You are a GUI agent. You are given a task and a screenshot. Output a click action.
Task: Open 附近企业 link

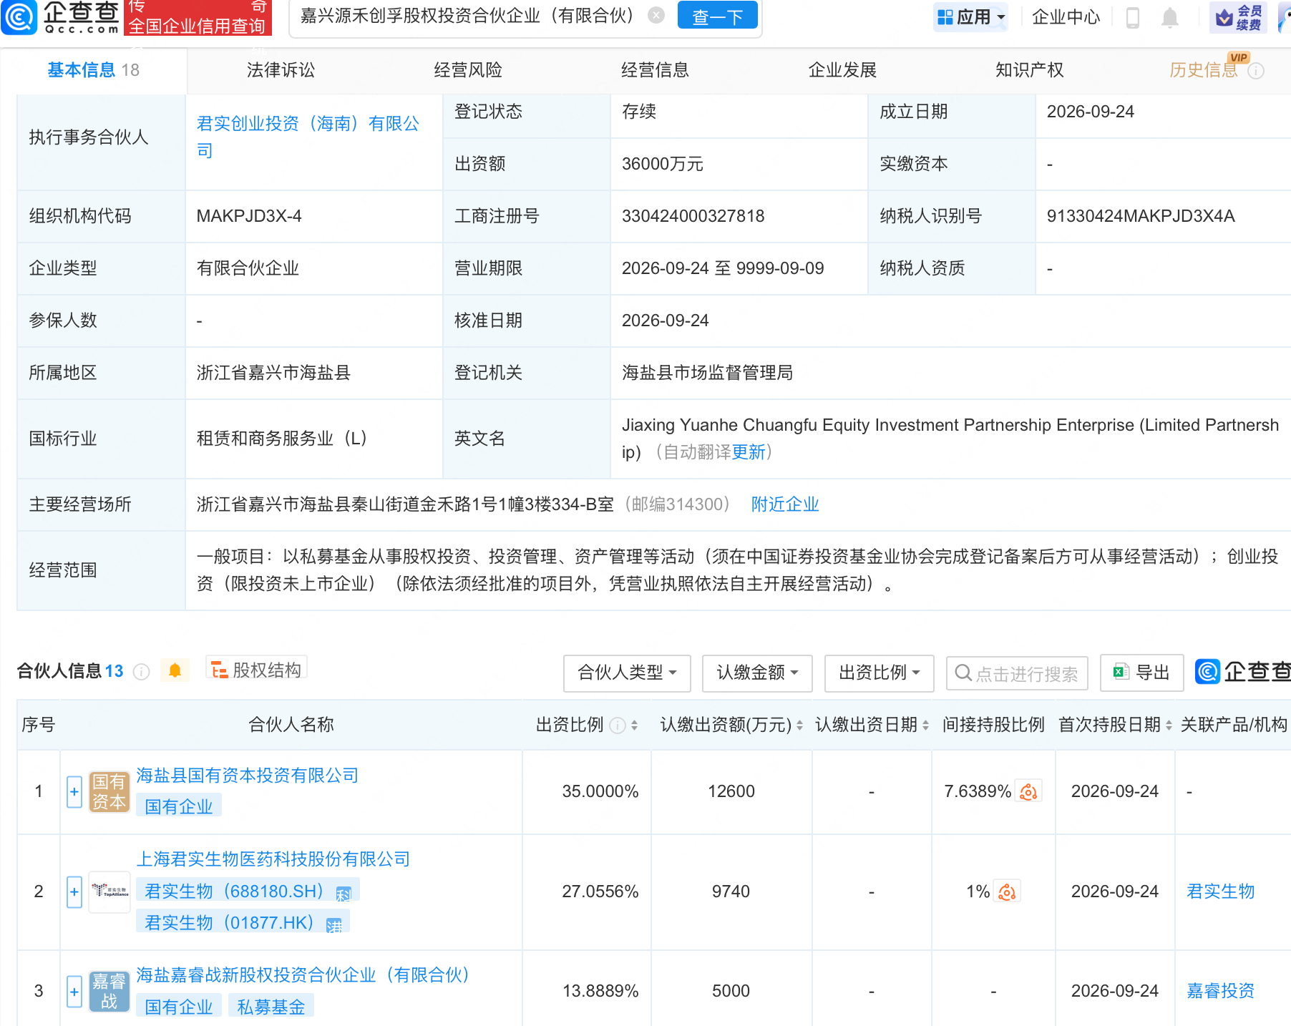click(x=785, y=504)
